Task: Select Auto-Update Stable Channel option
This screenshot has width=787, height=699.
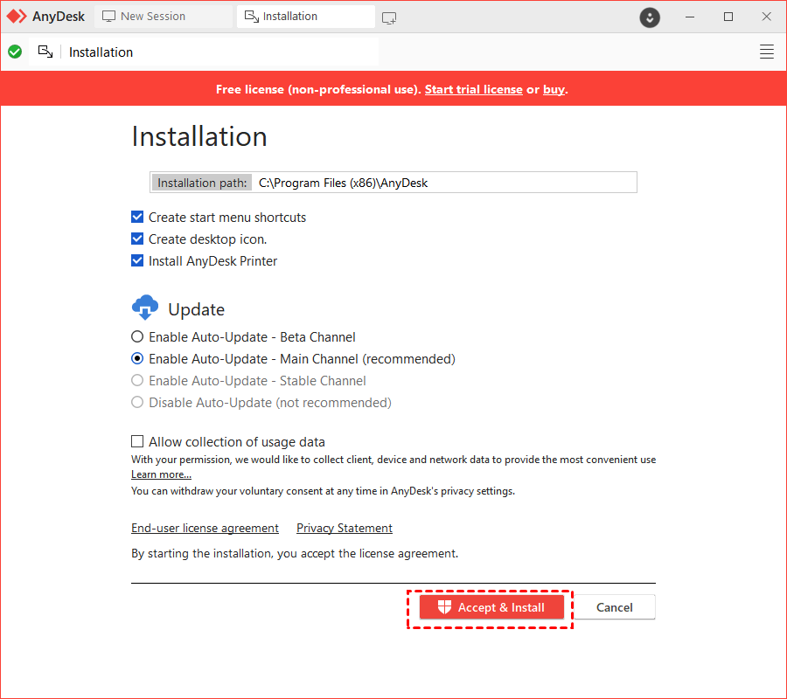Action: (x=137, y=381)
